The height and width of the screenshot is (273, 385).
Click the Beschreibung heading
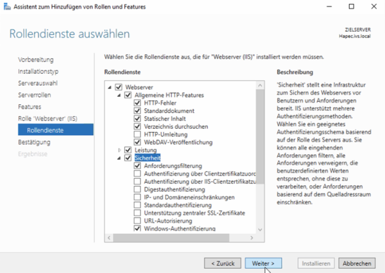point(295,72)
